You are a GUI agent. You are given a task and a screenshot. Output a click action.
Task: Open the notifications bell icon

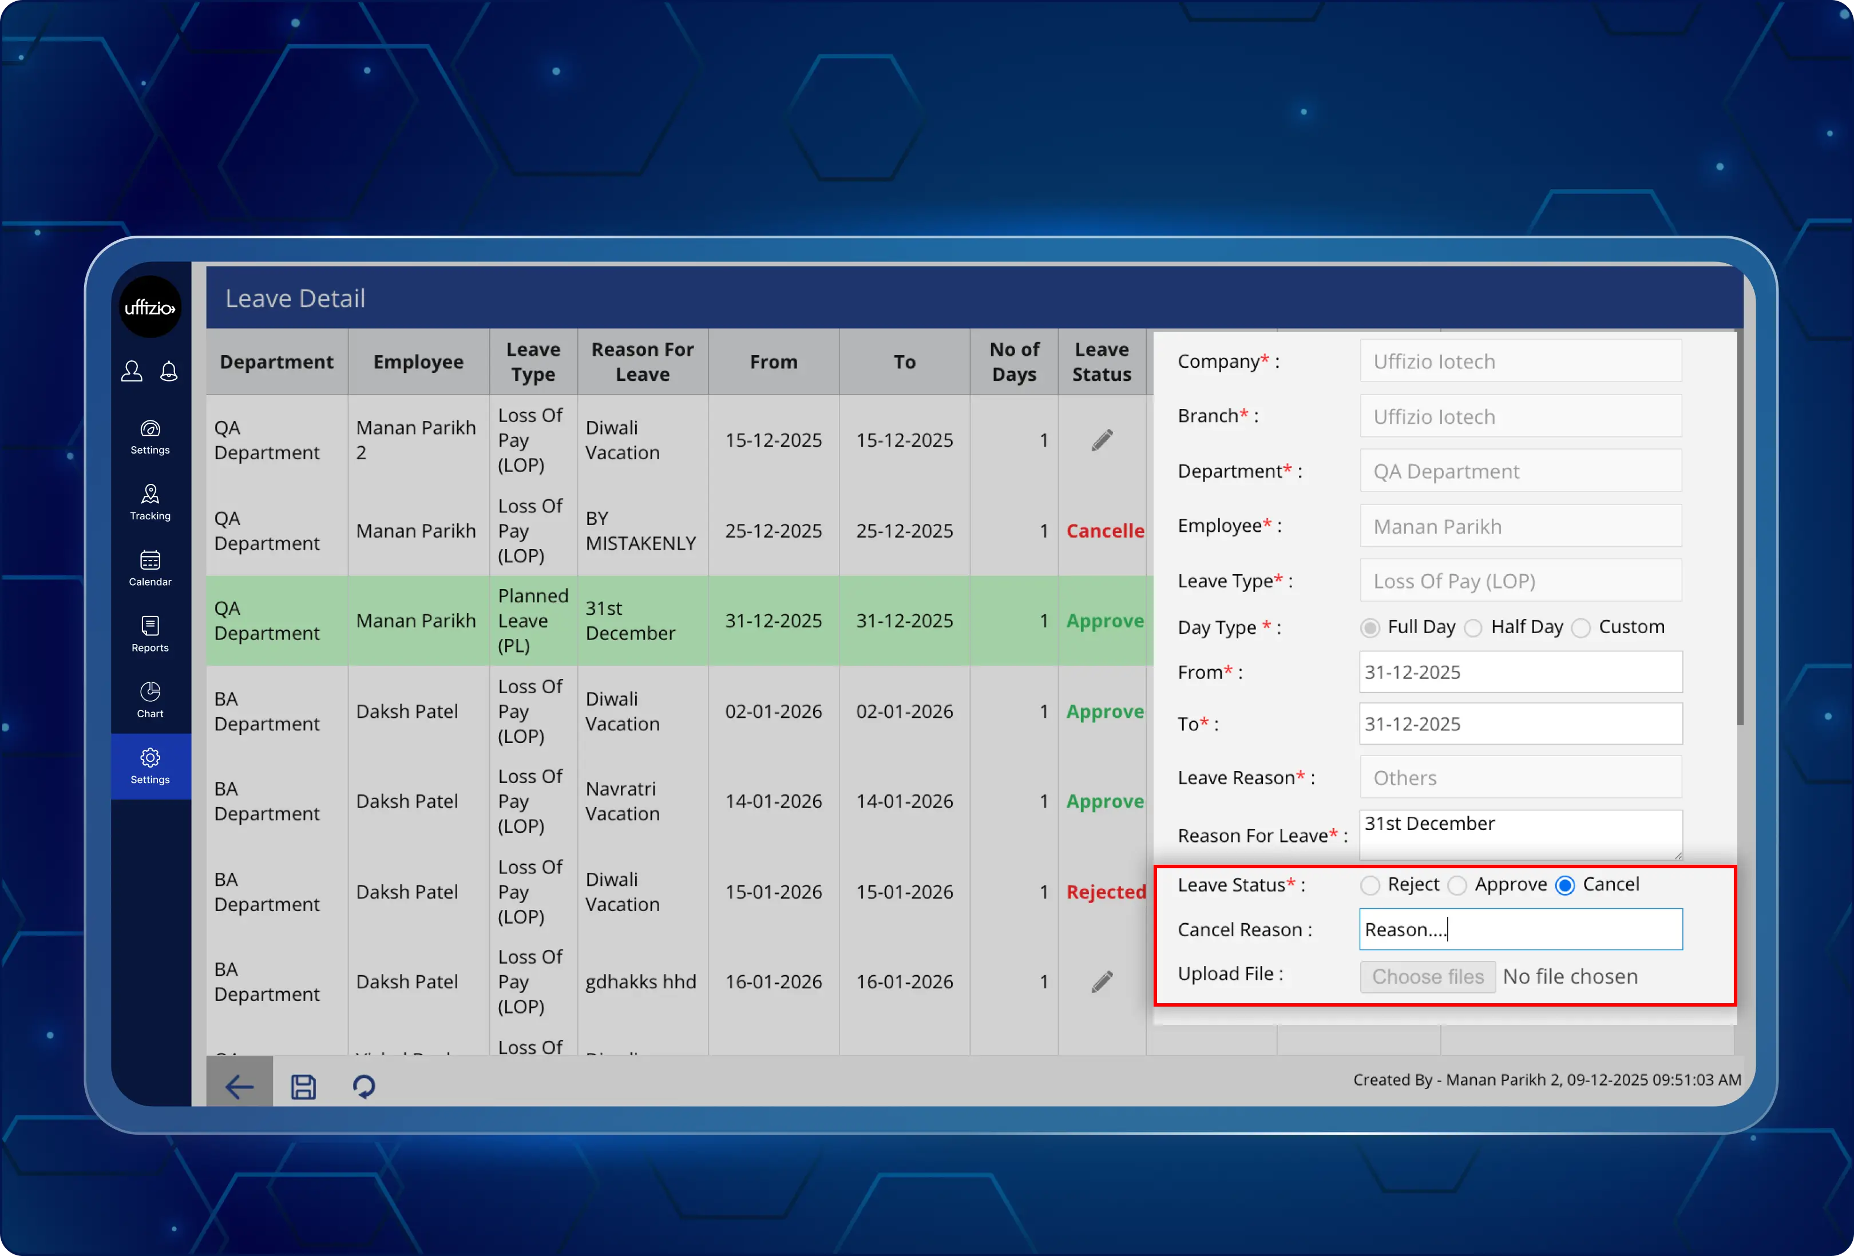(x=169, y=372)
